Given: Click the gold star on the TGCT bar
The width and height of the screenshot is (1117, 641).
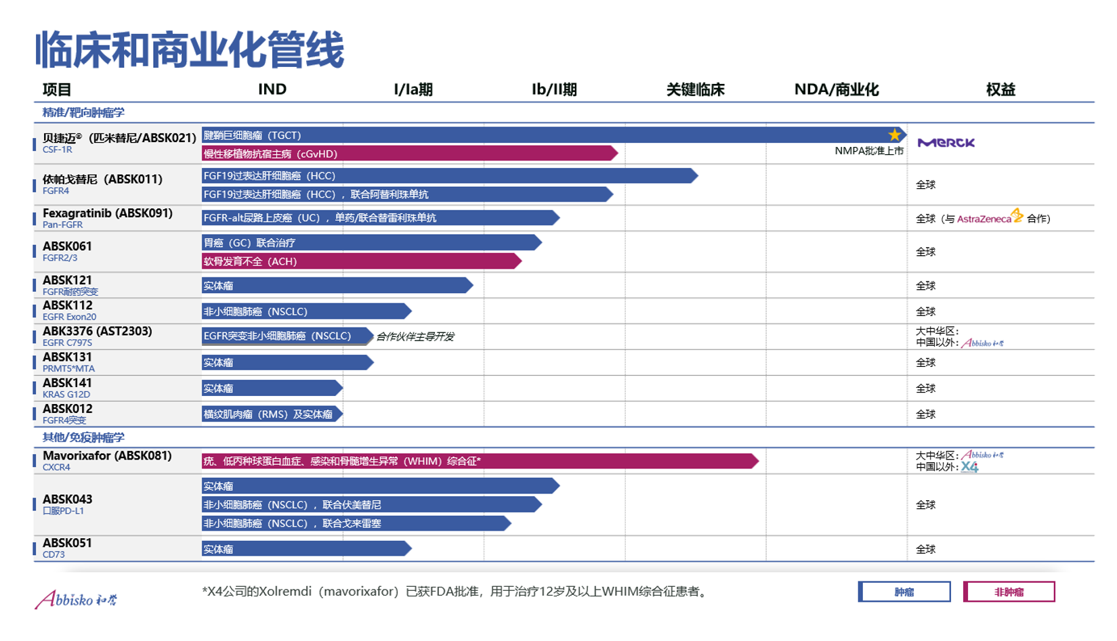Looking at the screenshot, I should click(x=894, y=135).
